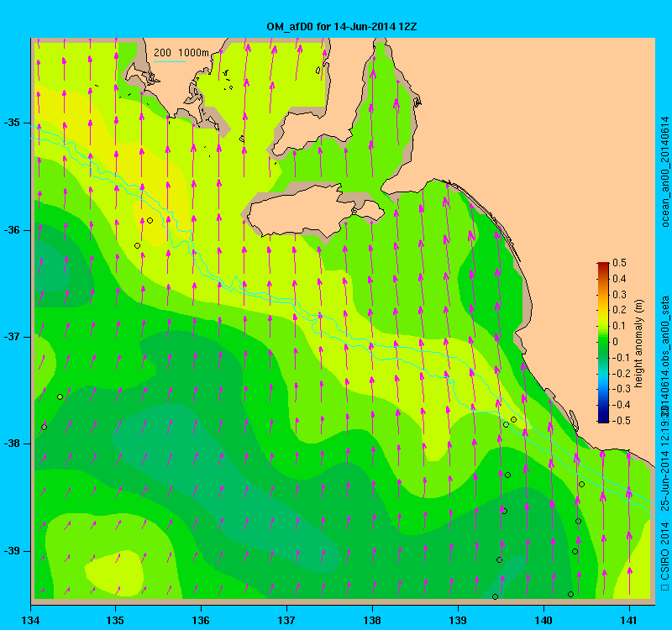This screenshot has width=672, height=630.
Task: Click the 139 longitude axis label
Action: point(458,621)
